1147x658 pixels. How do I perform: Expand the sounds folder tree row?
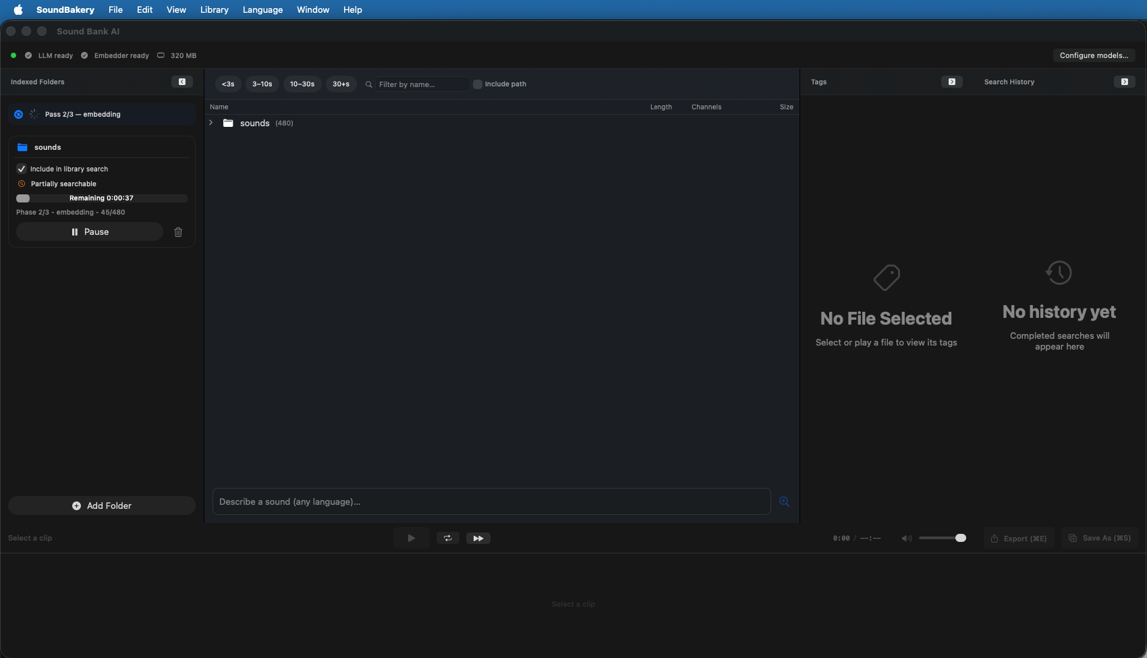[211, 123]
